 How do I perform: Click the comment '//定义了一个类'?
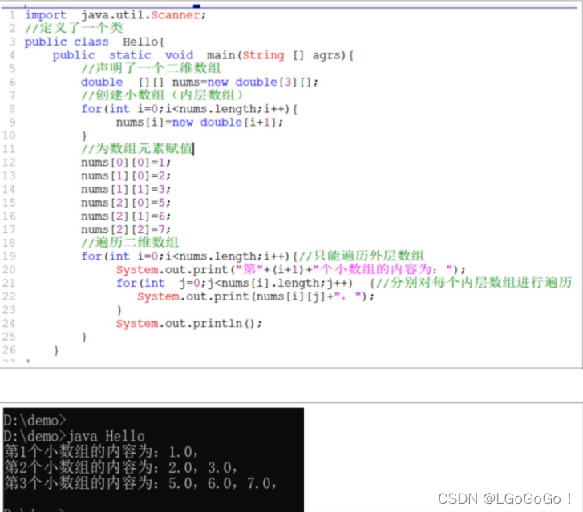click(x=74, y=28)
